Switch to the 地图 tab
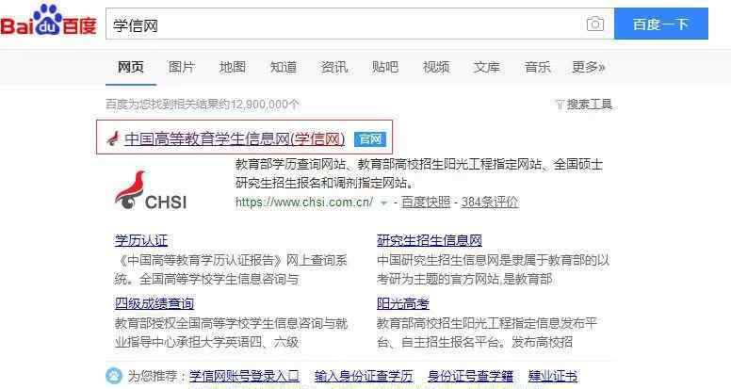The height and width of the screenshot is (389, 731). click(x=233, y=67)
